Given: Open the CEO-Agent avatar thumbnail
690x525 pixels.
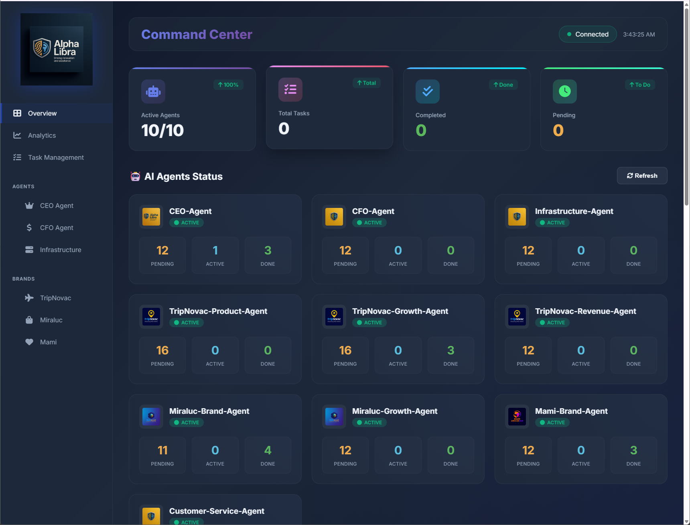Looking at the screenshot, I should [x=151, y=217].
